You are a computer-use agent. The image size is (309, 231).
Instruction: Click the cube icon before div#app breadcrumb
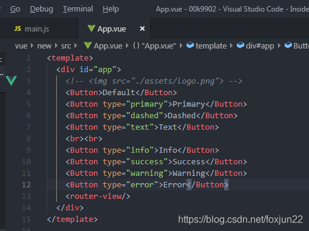click(241, 45)
